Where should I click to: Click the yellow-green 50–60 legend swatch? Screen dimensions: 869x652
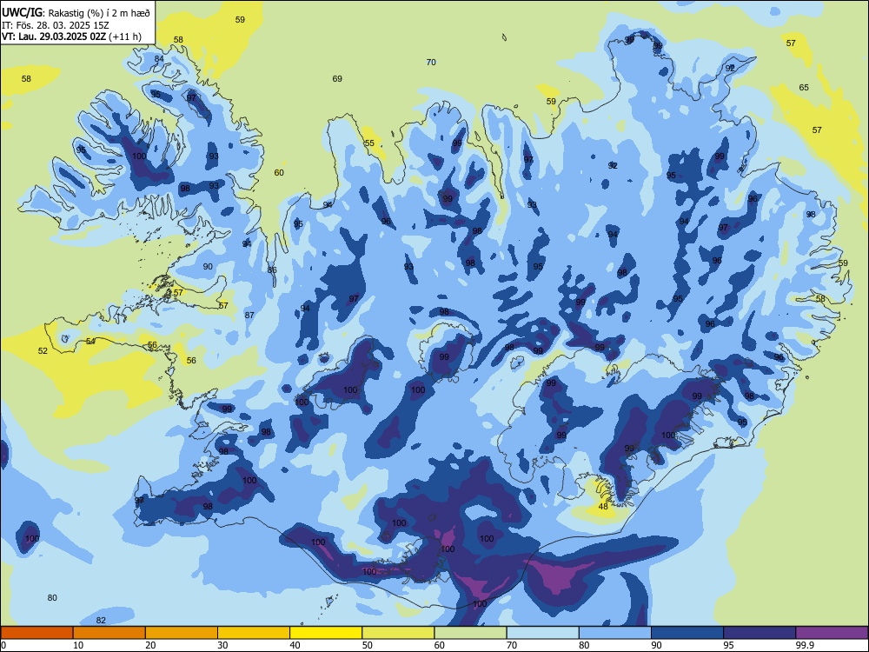pos(398,633)
